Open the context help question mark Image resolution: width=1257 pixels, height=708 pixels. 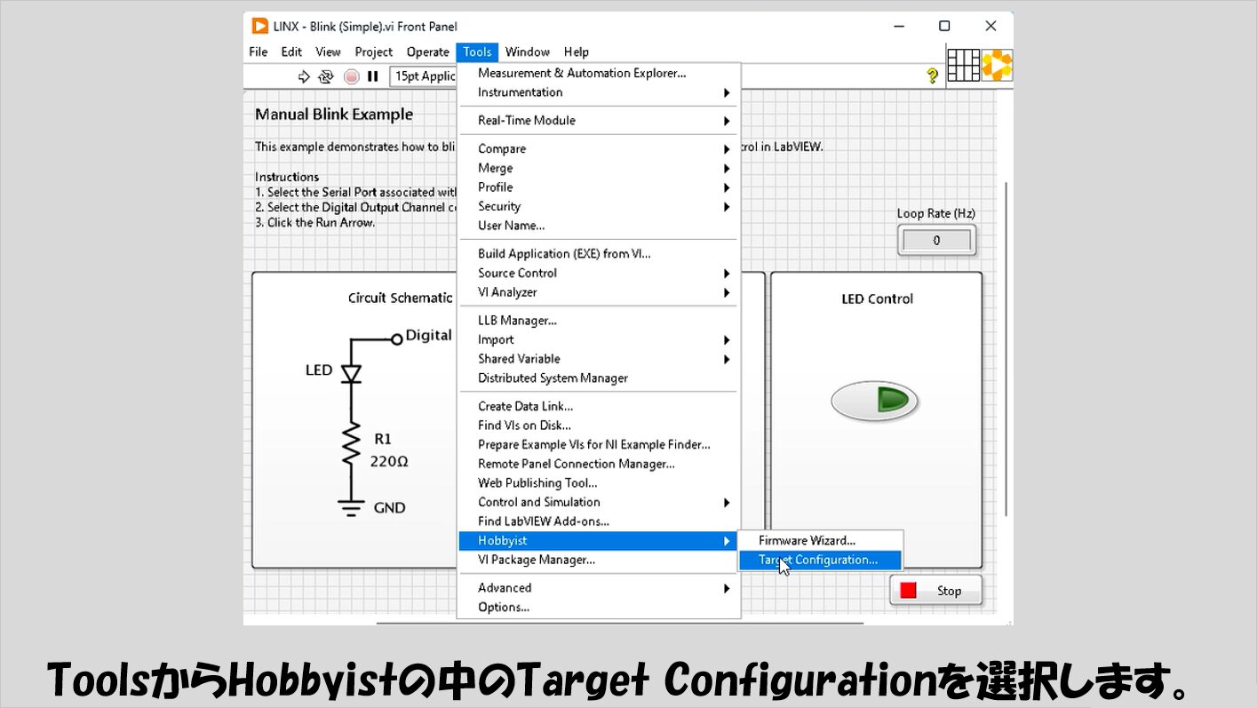932,76
